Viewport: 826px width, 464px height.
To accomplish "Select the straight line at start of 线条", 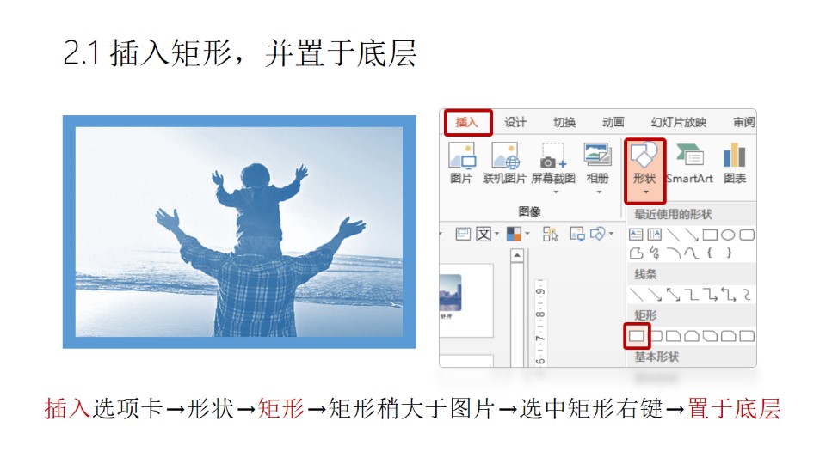I will point(637,295).
